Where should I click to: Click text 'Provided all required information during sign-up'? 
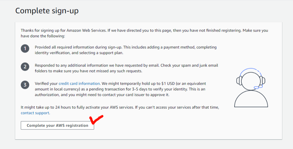78,47
